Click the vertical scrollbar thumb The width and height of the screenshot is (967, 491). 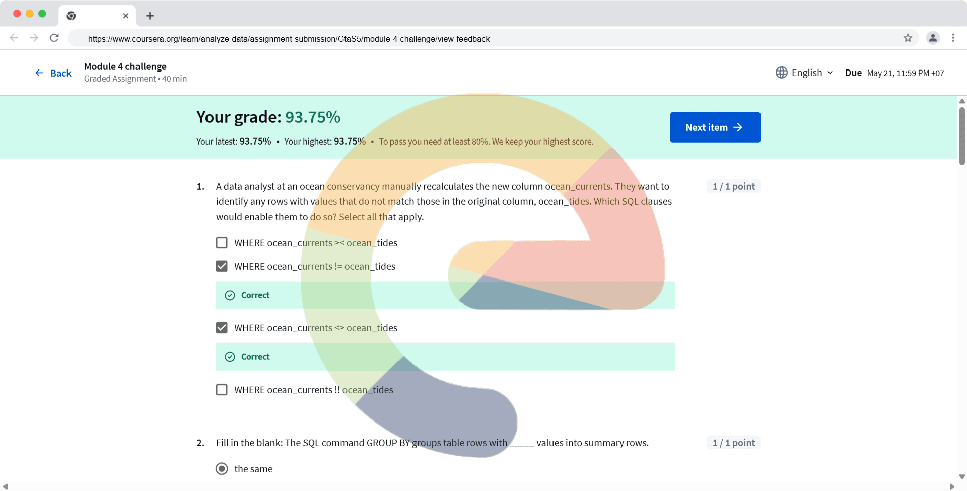962,136
